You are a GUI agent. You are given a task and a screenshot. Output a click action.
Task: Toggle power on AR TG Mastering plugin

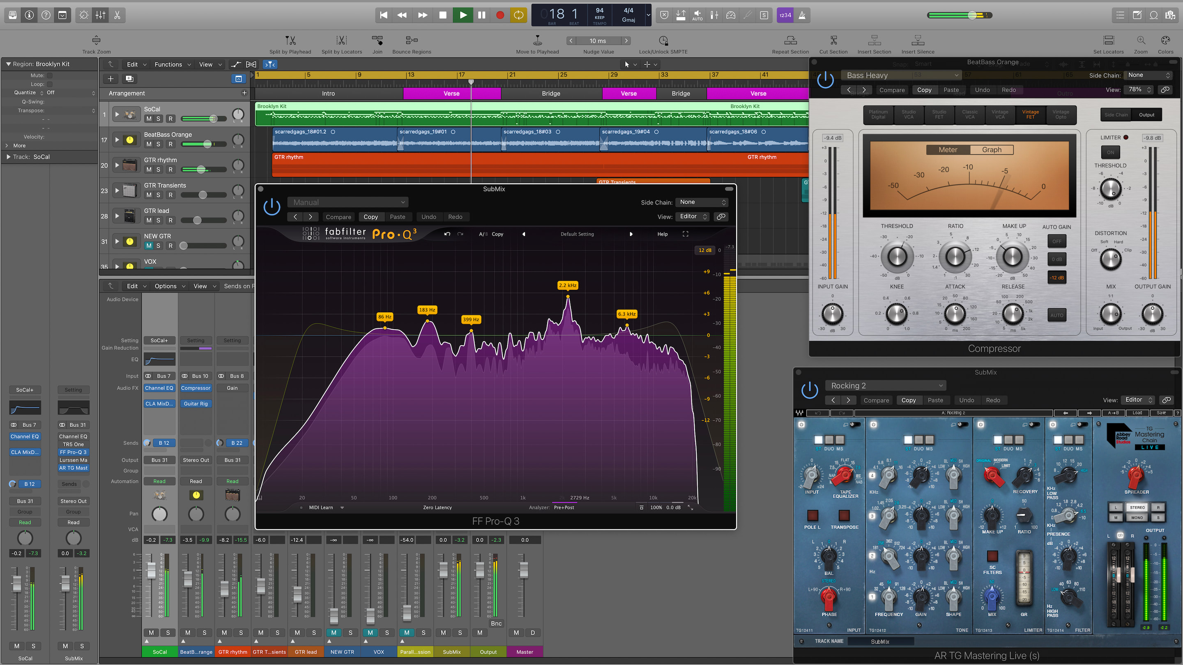pyautogui.click(x=810, y=390)
